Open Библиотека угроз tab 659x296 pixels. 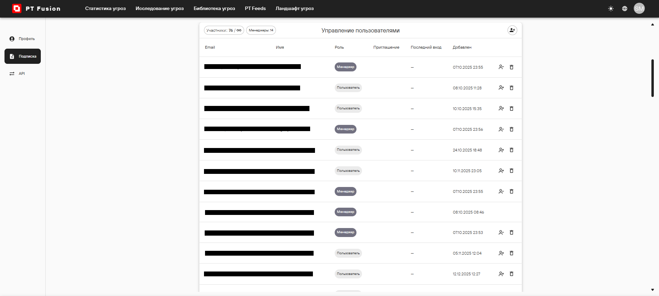[x=214, y=9]
